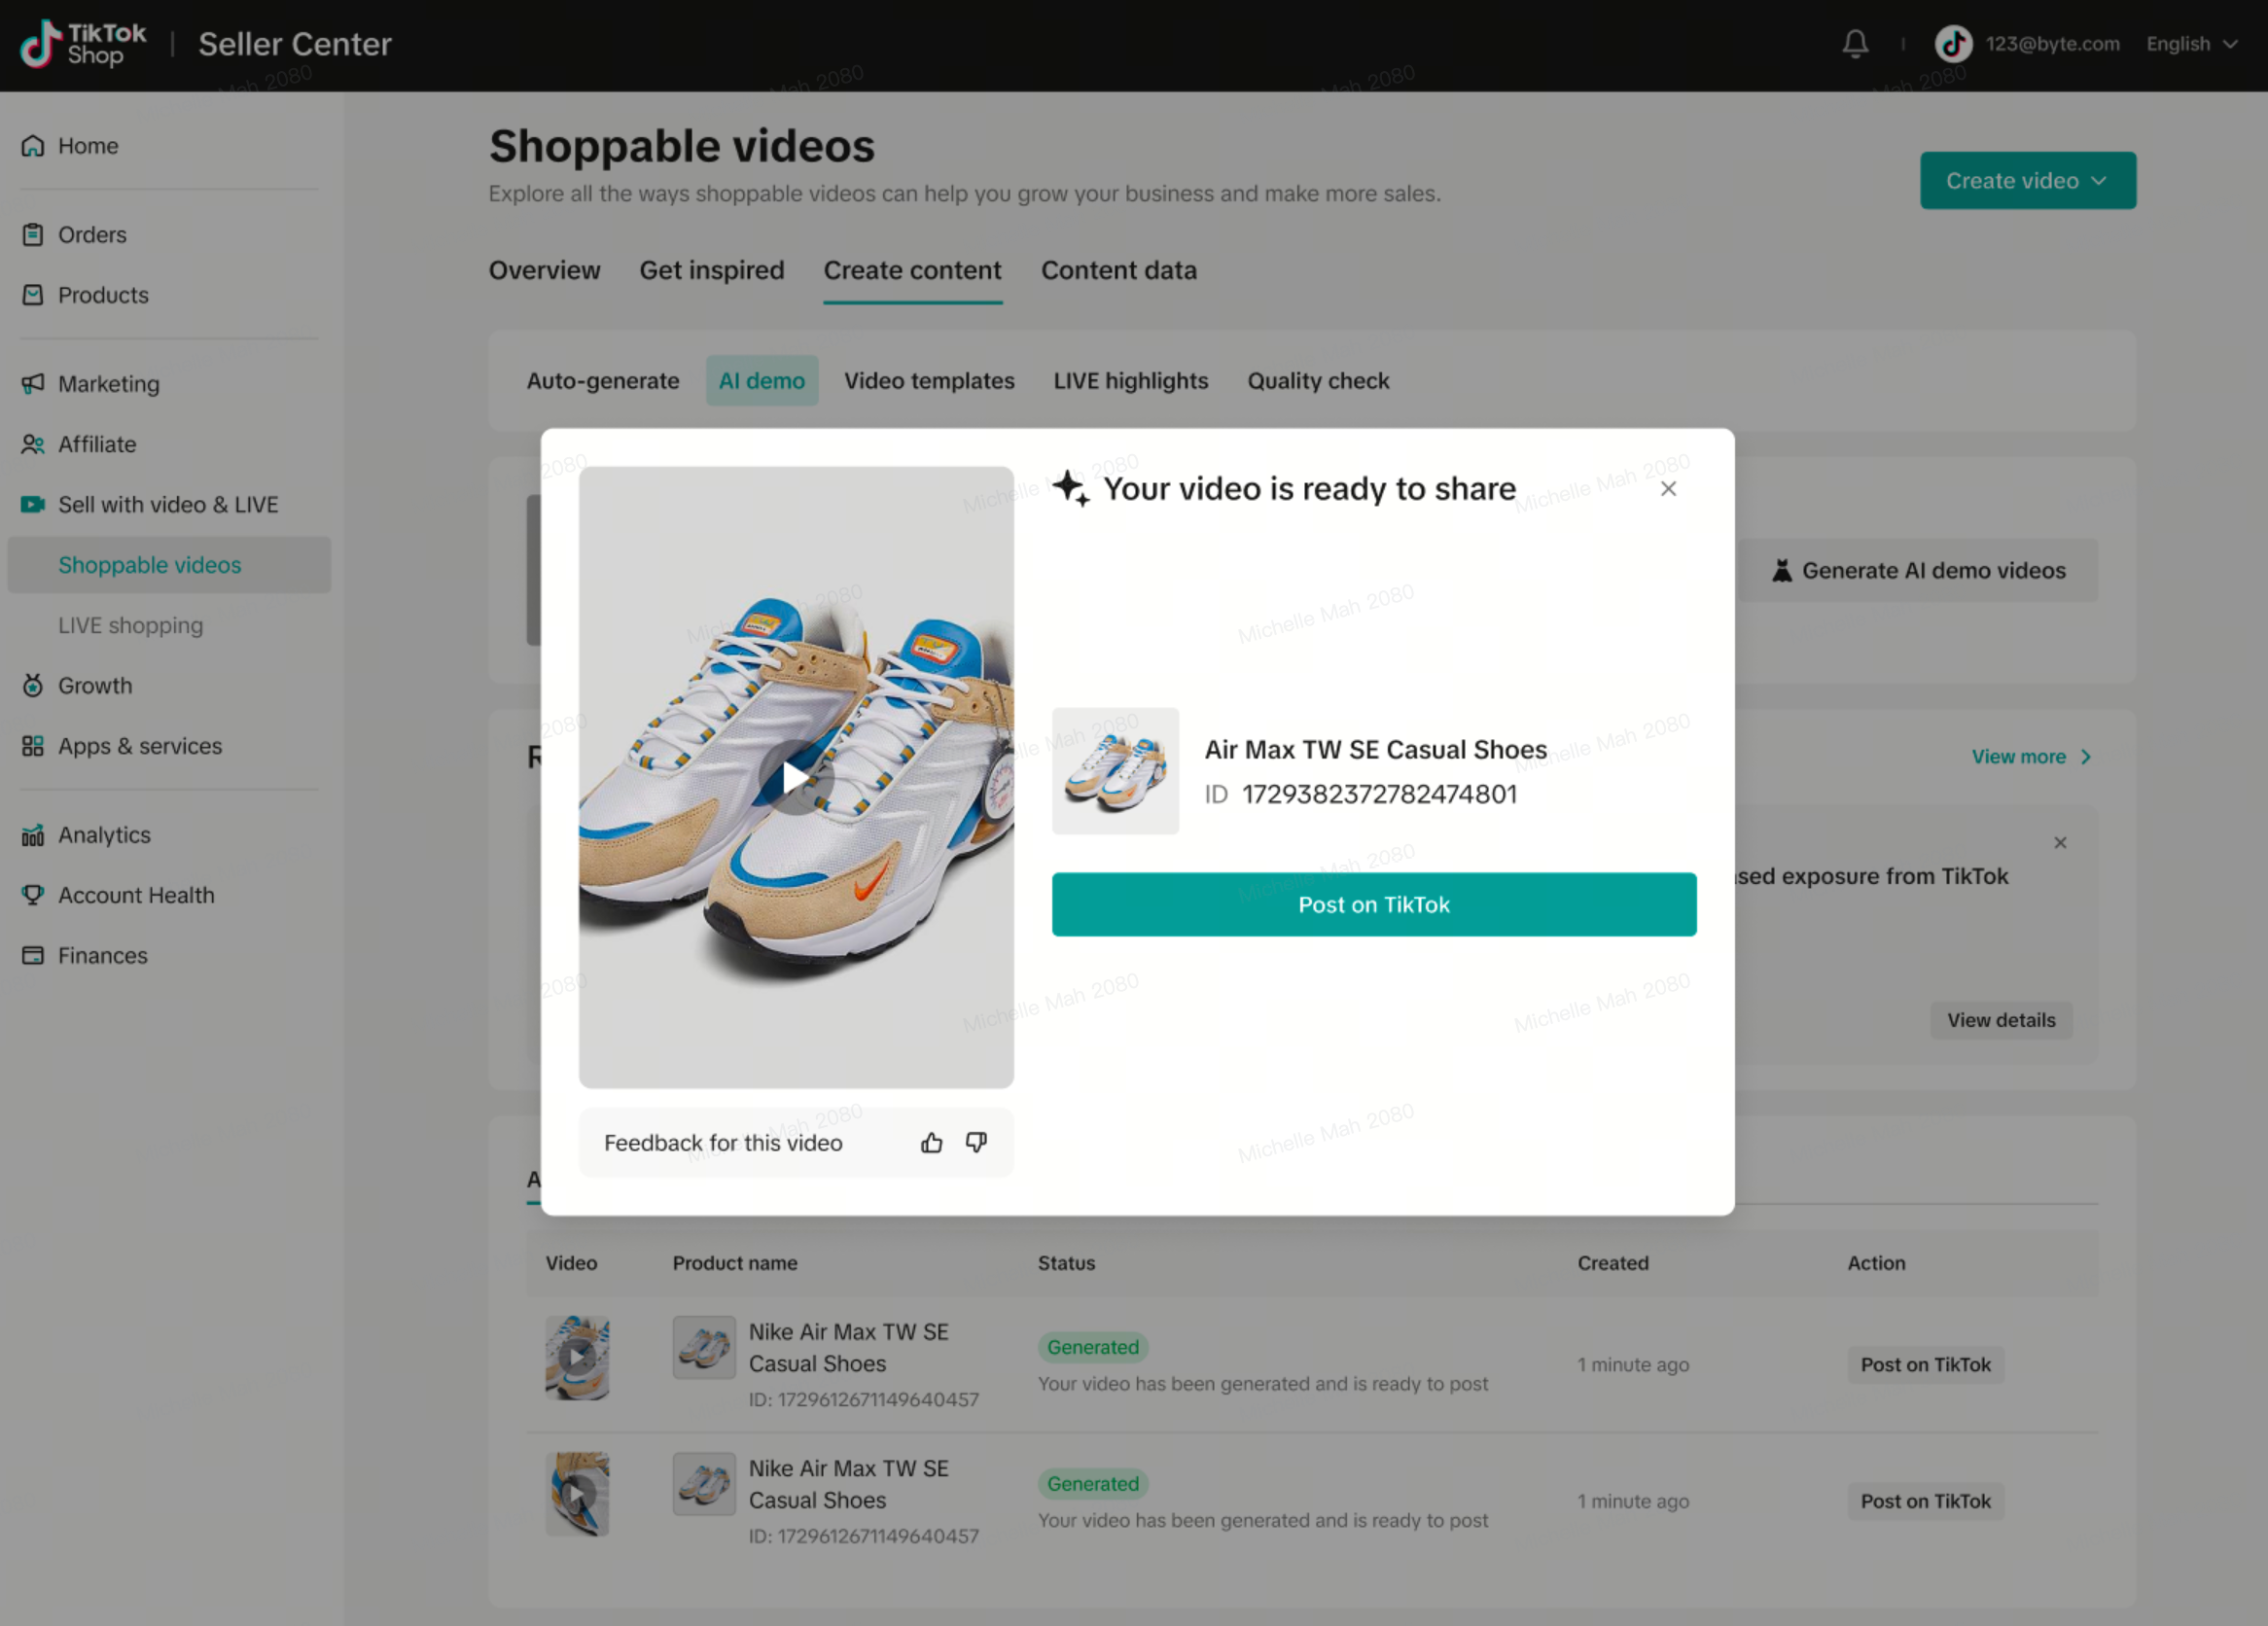Select the Video templates sub-tab

[928, 381]
